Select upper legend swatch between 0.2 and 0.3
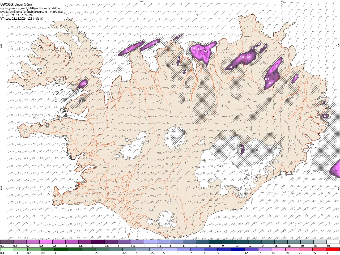This screenshot has height=255, width=340. (x=7, y=242)
